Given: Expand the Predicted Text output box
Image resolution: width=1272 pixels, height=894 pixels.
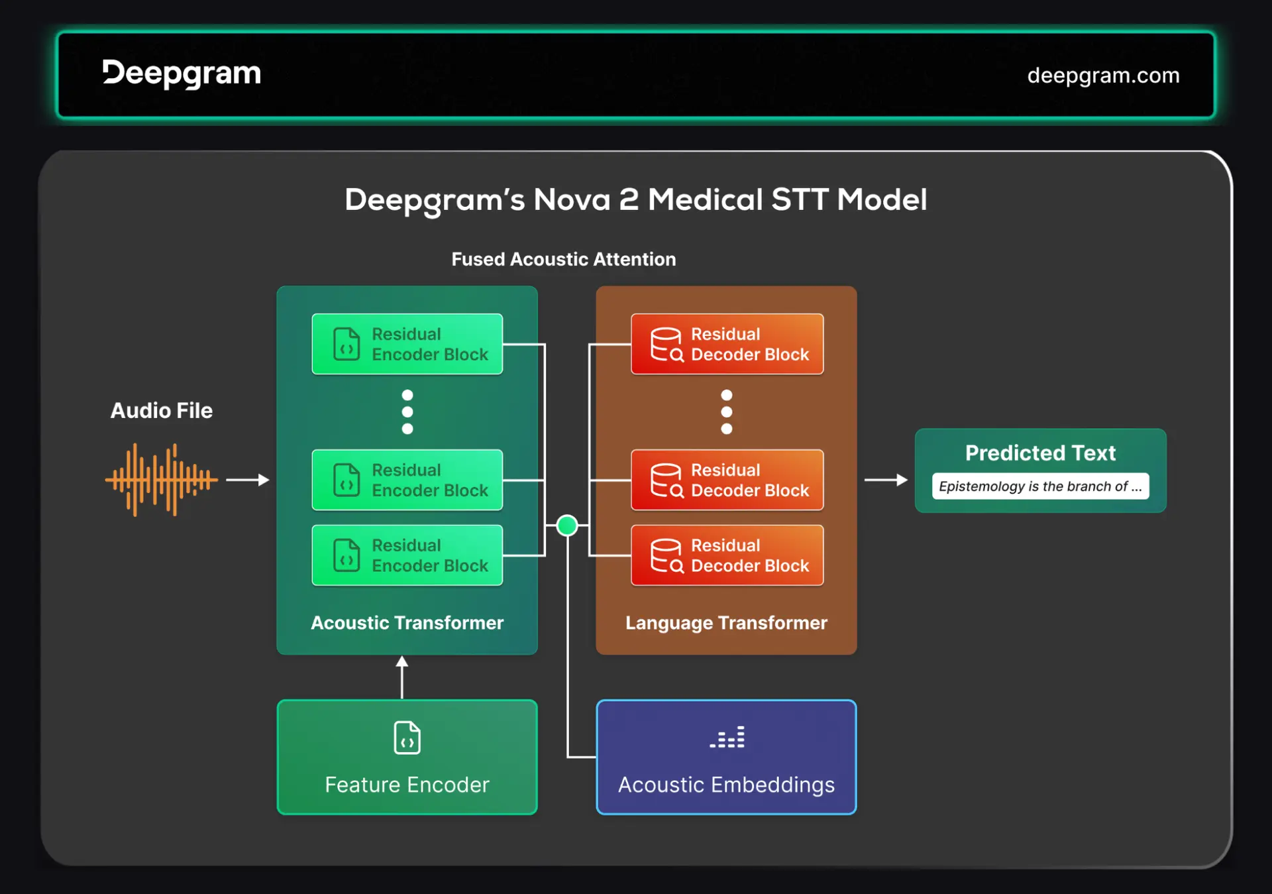Looking at the screenshot, I should pyautogui.click(x=1039, y=471).
